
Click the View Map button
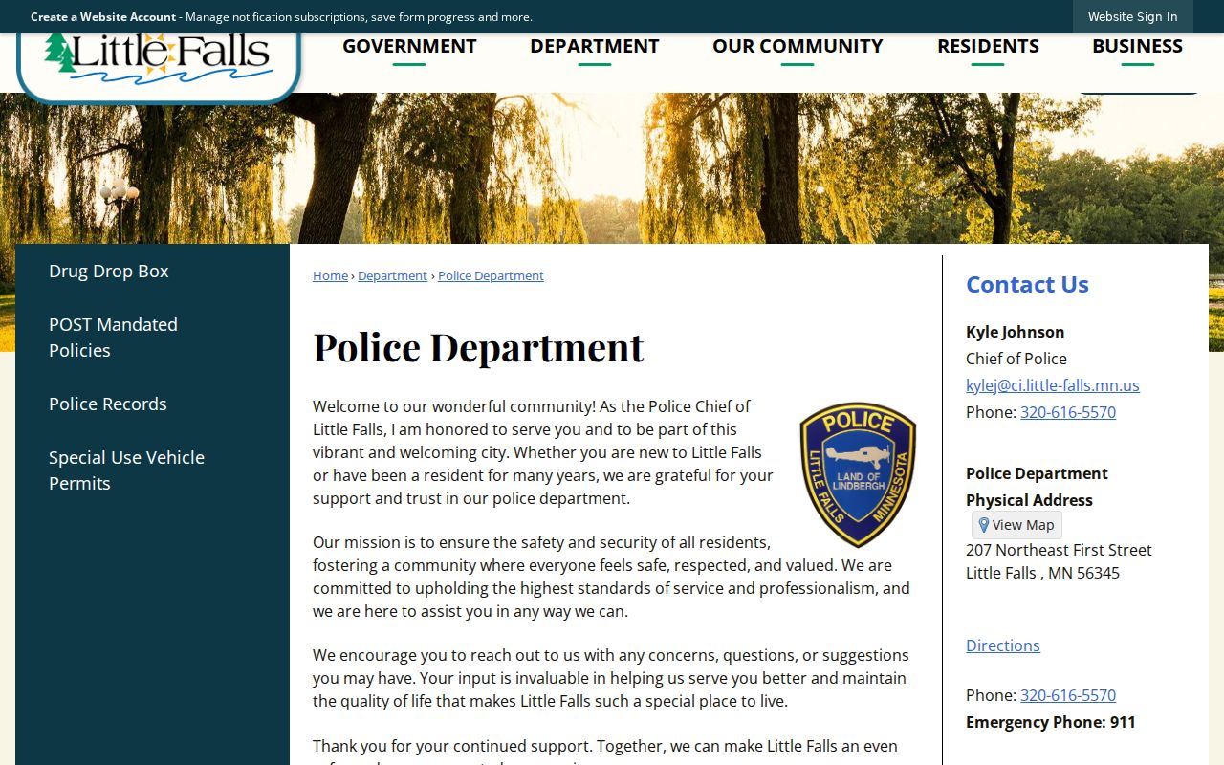pos(1016,525)
